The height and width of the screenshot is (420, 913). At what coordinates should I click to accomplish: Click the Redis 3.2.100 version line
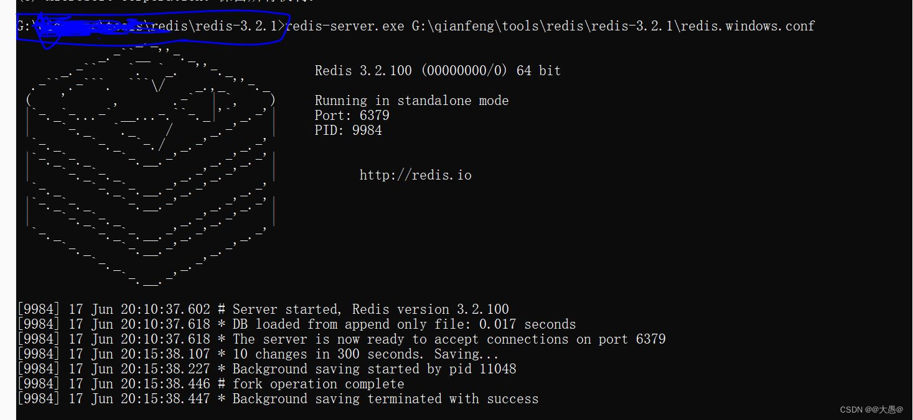(x=438, y=71)
